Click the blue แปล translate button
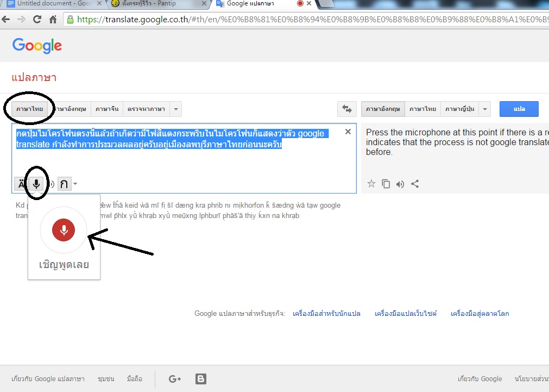The height and width of the screenshot is (392, 549). tap(519, 109)
